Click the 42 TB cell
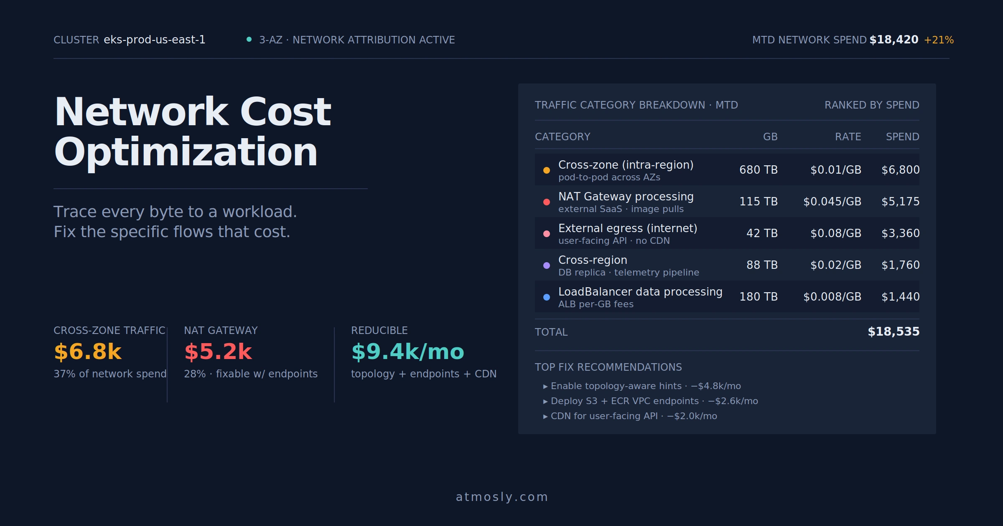 [x=762, y=233]
